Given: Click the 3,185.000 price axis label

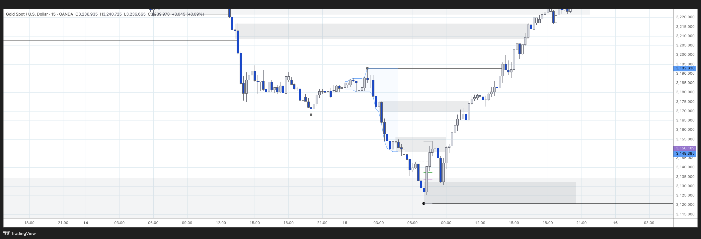Looking at the screenshot, I should click(685, 83).
